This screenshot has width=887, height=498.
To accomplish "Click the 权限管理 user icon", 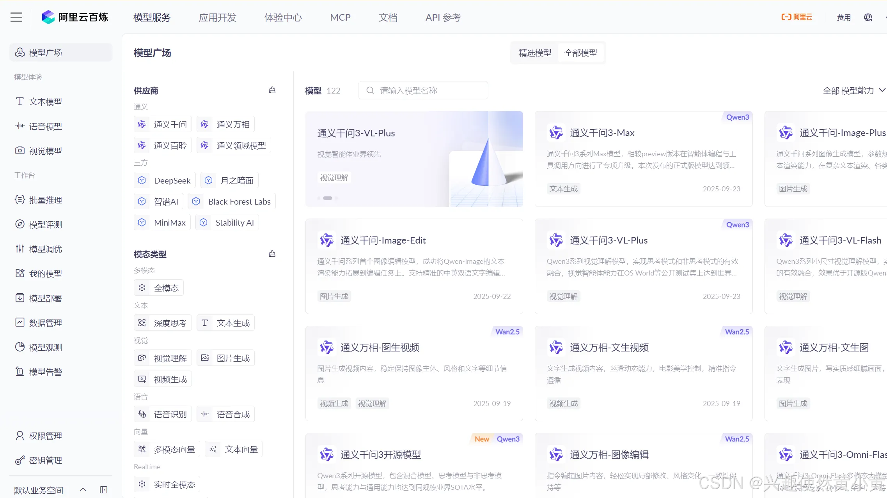I will [x=20, y=435].
